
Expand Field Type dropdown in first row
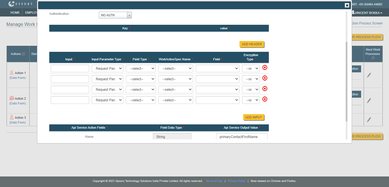coord(141,69)
